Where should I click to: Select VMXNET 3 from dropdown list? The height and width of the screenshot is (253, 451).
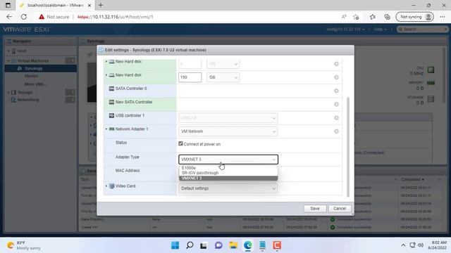pos(228,178)
